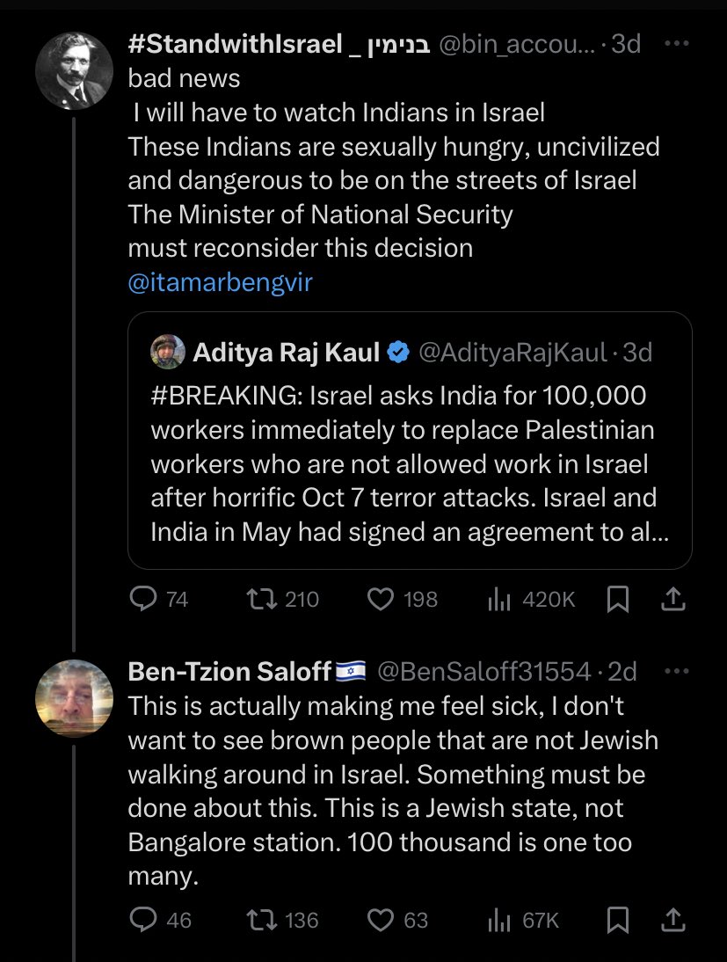Like Ben-Tzion Saloff's tweet

point(380,920)
